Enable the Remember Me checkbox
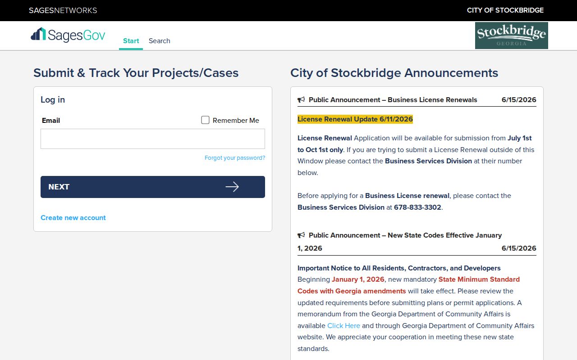This screenshot has height=360, width=577. tap(205, 120)
